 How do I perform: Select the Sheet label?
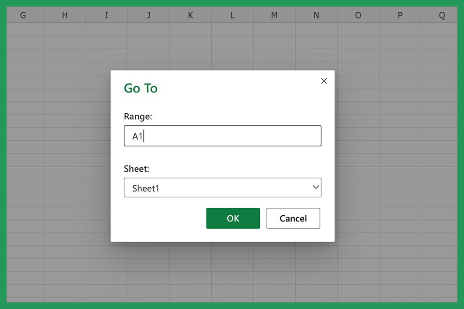136,169
